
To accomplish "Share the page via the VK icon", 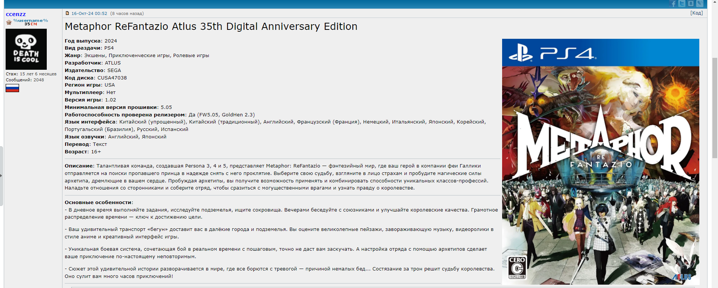I will (691, 4).
